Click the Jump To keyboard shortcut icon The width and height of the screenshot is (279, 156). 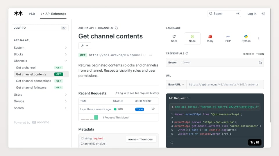coord(64,28)
